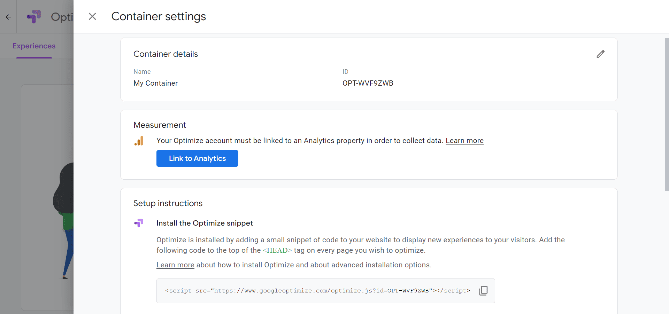This screenshot has height=314, width=669.
Task: Click the vertical scrollbar thumb
Action: (x=667, y=114)
